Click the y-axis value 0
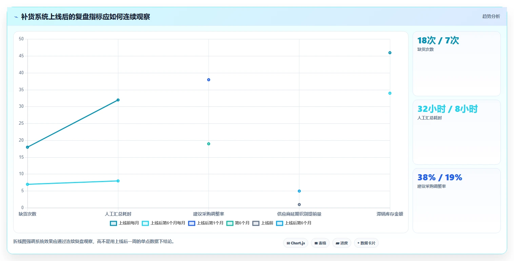 tap(22, 208)
